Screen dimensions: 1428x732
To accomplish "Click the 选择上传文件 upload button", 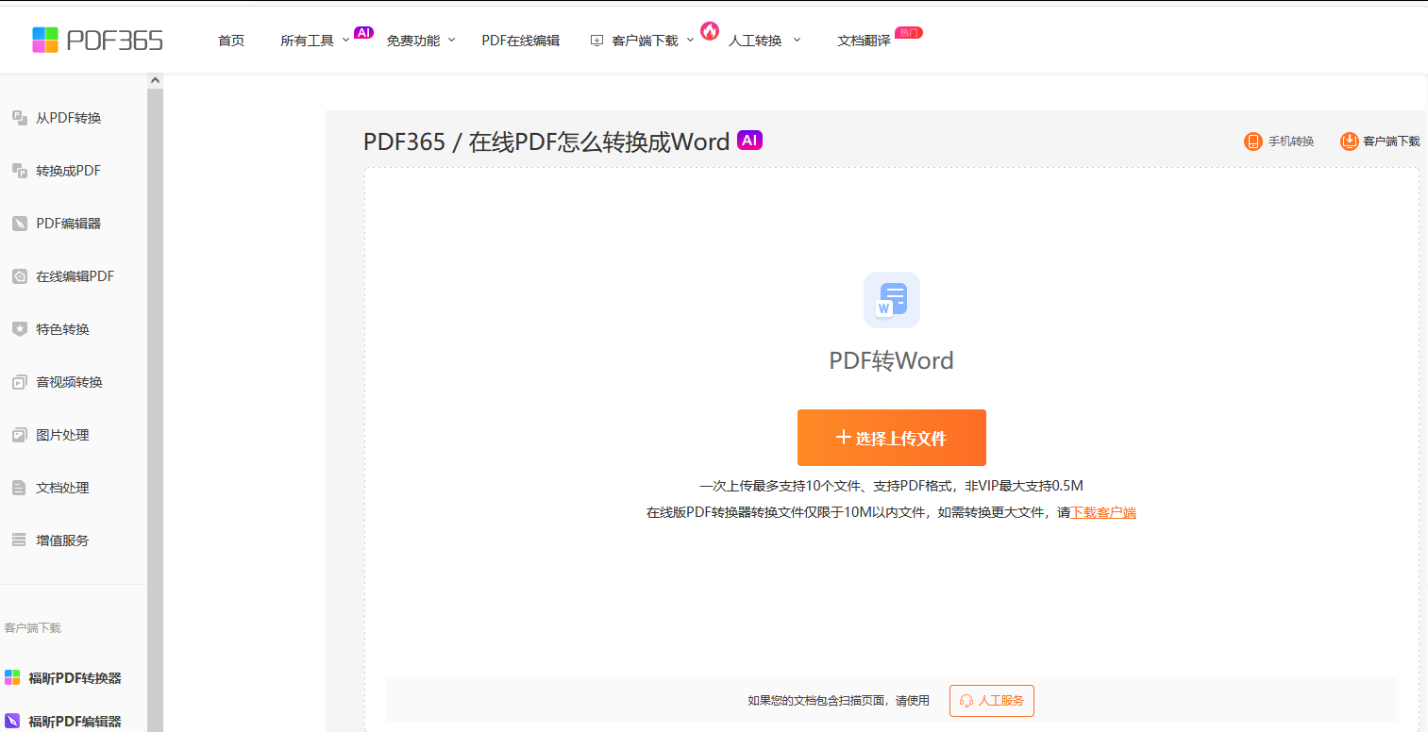I will point(892,438).
